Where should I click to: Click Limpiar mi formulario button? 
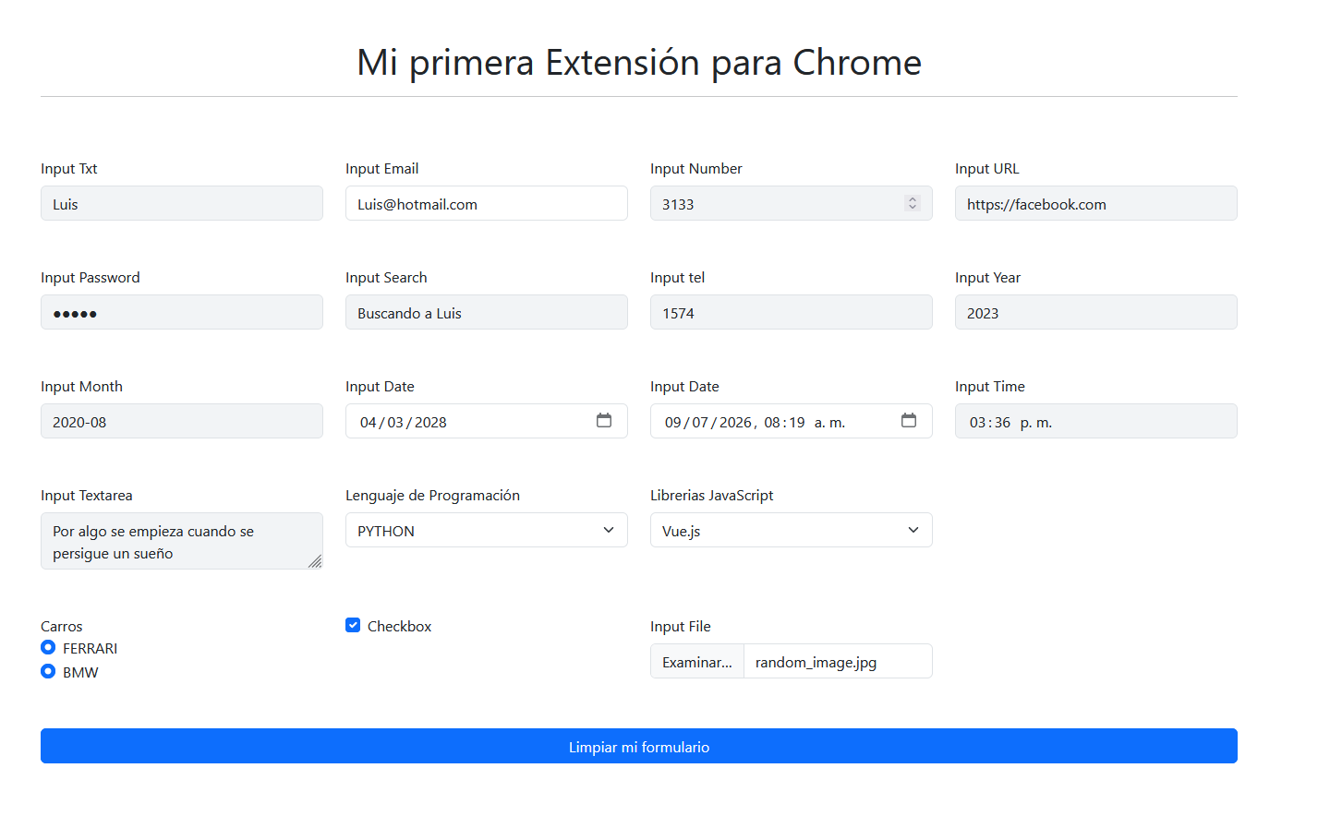(x=639, y=746)
